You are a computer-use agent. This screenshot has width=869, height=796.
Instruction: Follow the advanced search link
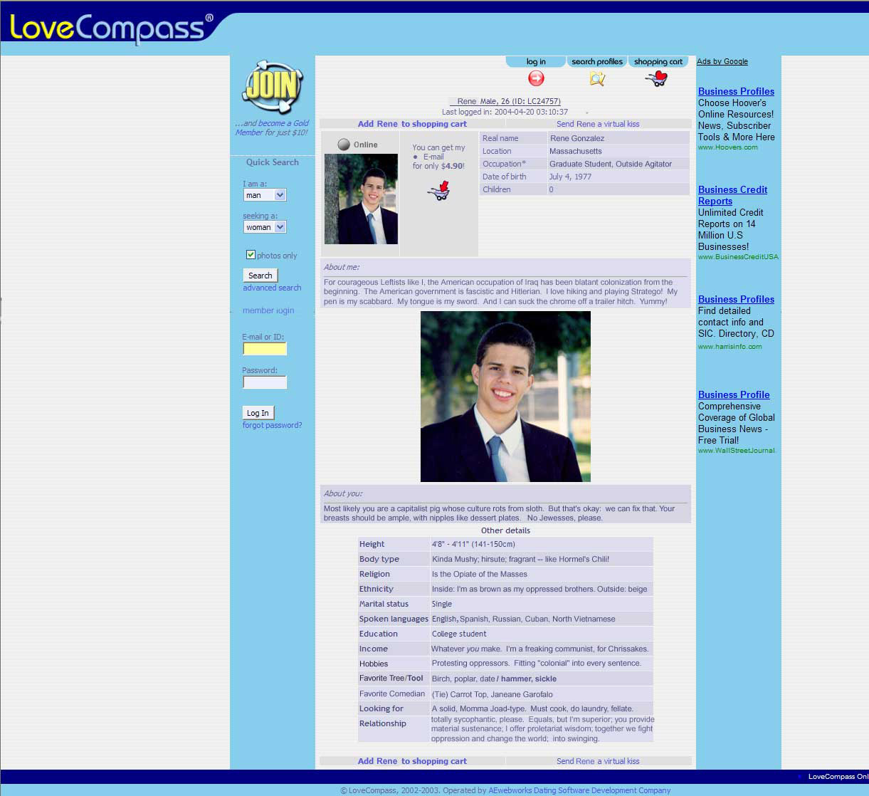coord(272,288)
